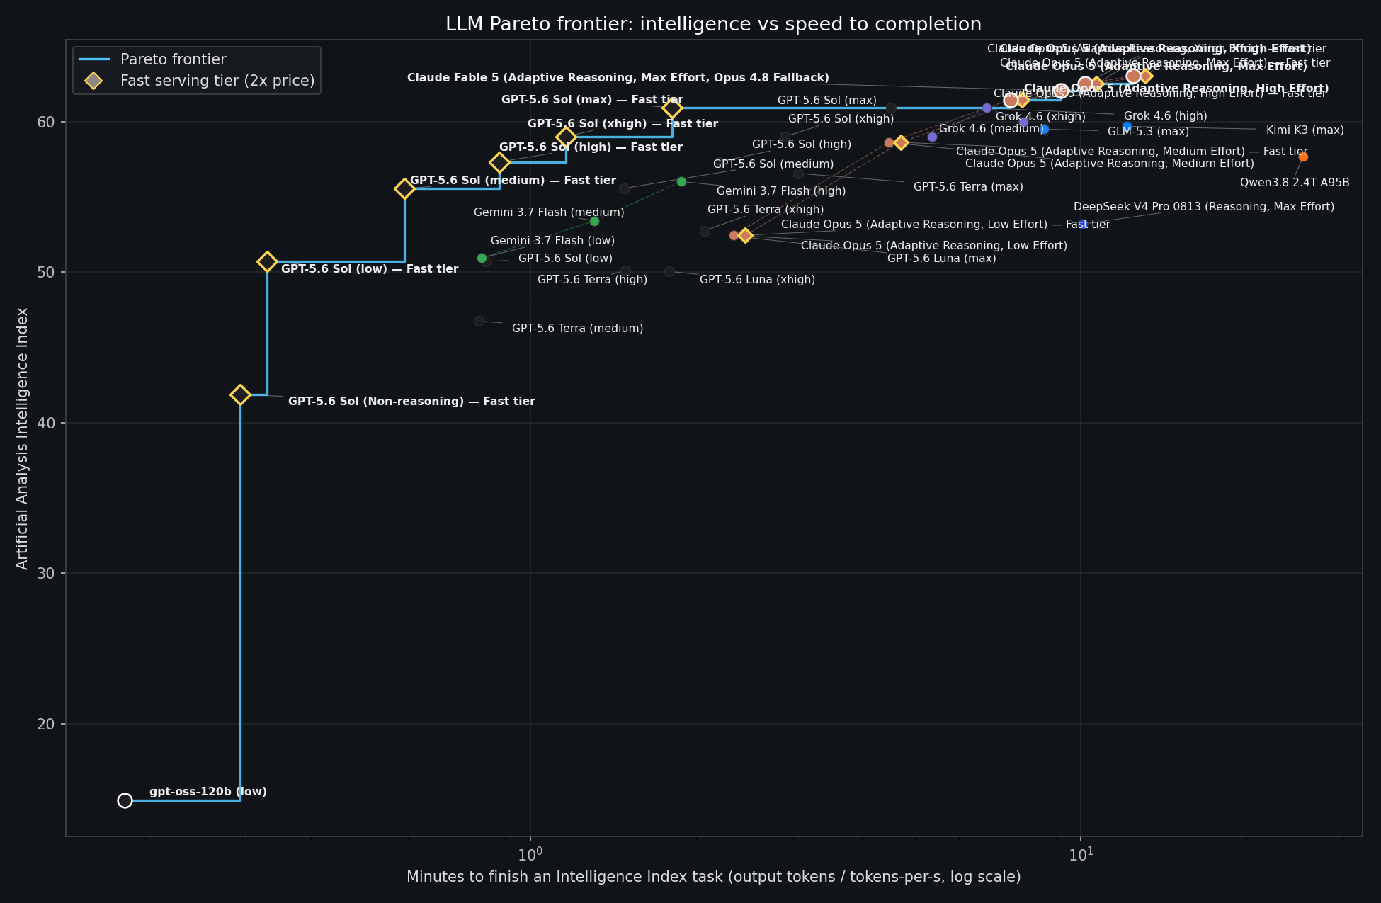1381x903 pixels.
Task: Click the 'GPT-5.6 Luna (xhigh)' label
Action: pyautogui.click(x=757, y=280)
